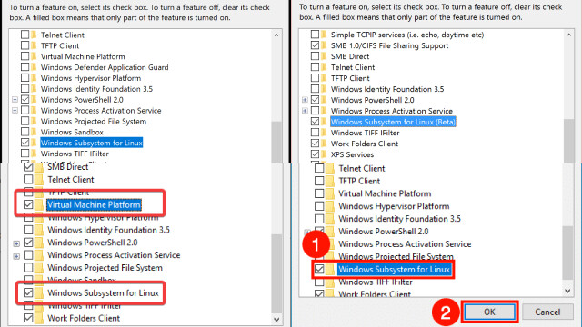Viewport: 582px width, 327px height.
Task: Click folder icon beside SMB 1.0/CIFS File Sharing
Action: pos(324,45)
